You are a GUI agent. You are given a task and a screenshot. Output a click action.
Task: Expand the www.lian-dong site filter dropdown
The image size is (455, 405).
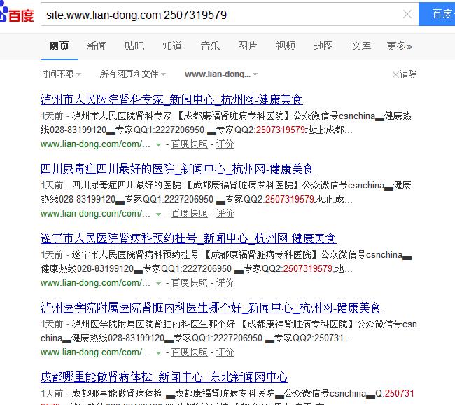point(221,74)
